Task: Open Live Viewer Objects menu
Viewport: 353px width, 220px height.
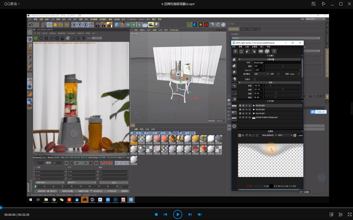Action: (53, 33)
